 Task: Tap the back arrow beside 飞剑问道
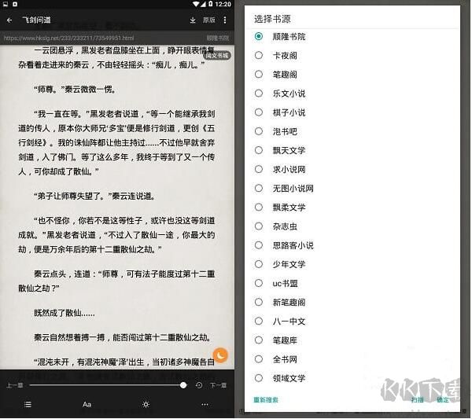click(9, 20)
